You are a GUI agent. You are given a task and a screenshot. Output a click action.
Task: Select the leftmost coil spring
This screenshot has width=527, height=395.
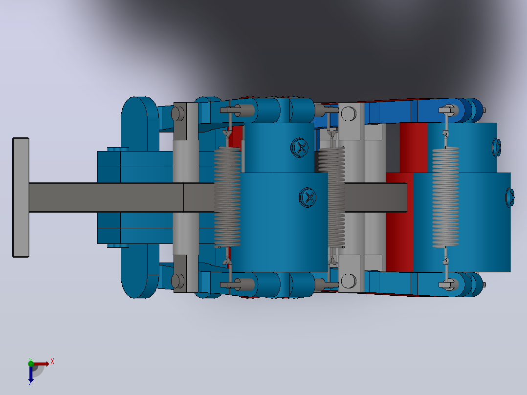coord(227,197)
